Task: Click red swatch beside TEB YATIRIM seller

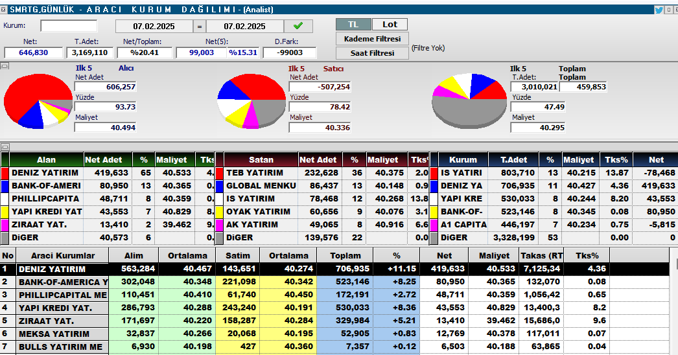Action: click(x=219, y=174)
